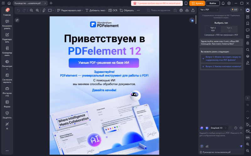Click the share export icon
The image size is (251, 156).
coord(193,10)
